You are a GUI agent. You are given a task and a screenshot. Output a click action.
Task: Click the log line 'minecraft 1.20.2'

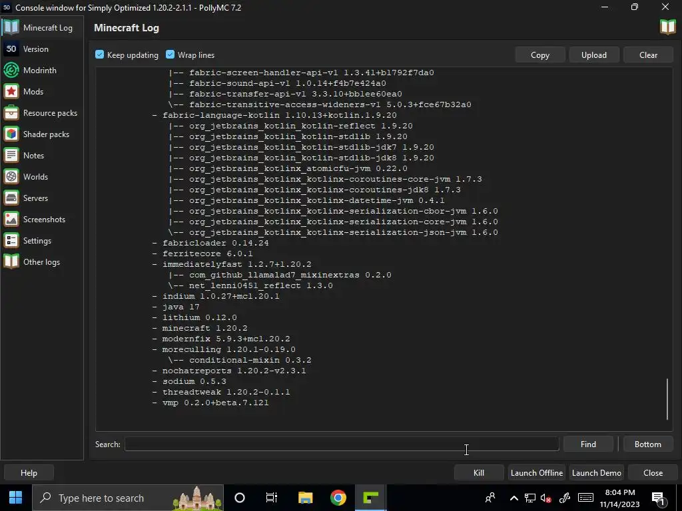[204, 328]
